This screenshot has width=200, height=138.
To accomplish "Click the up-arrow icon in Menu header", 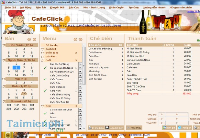I will pyautogui.click(x=81, y=39).
